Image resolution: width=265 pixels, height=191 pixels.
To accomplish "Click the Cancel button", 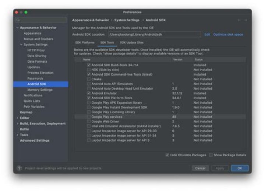I will pos(200,168).
